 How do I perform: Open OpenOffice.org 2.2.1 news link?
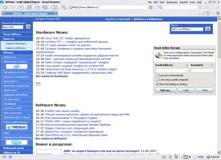[x=76, y=135]
